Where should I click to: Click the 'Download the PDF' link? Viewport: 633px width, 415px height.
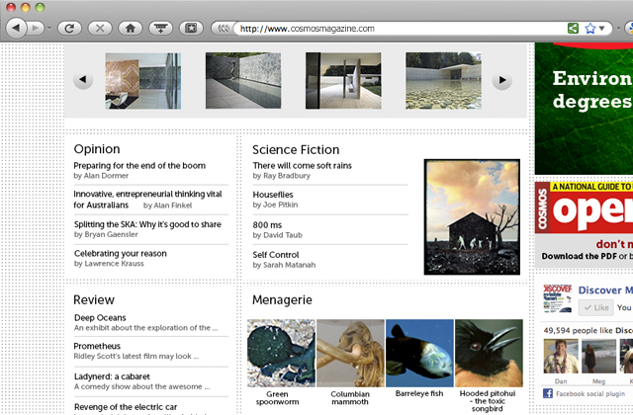click(x=580, y=256)
